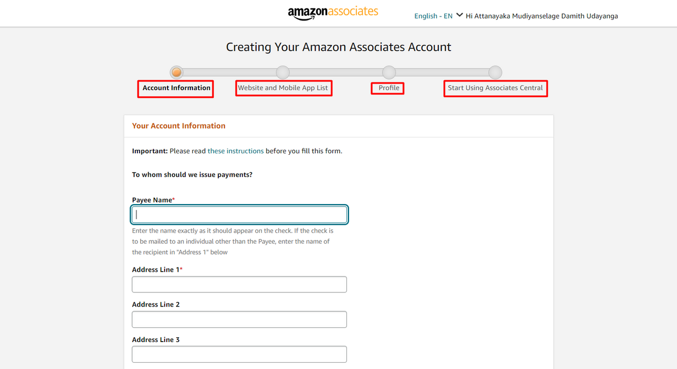Click the progress bar between Account and Website steps
Screen dimensions: 677x369
coord(230,72)
